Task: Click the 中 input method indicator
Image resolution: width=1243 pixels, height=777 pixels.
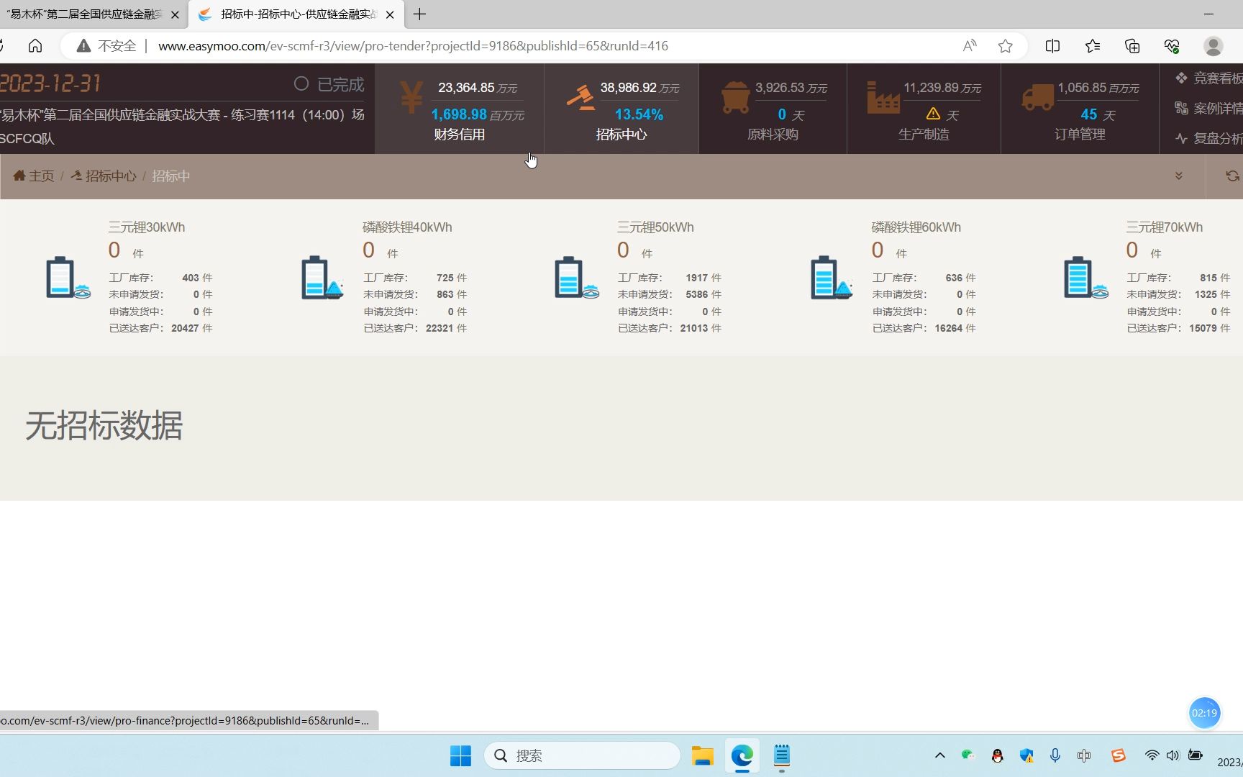Action: point(1084,755)
